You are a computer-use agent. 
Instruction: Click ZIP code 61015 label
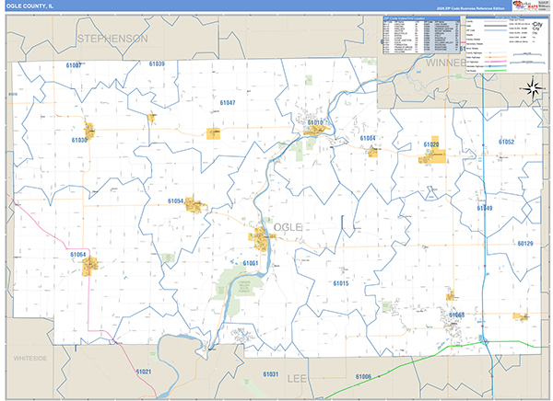(x=341, y=283)
